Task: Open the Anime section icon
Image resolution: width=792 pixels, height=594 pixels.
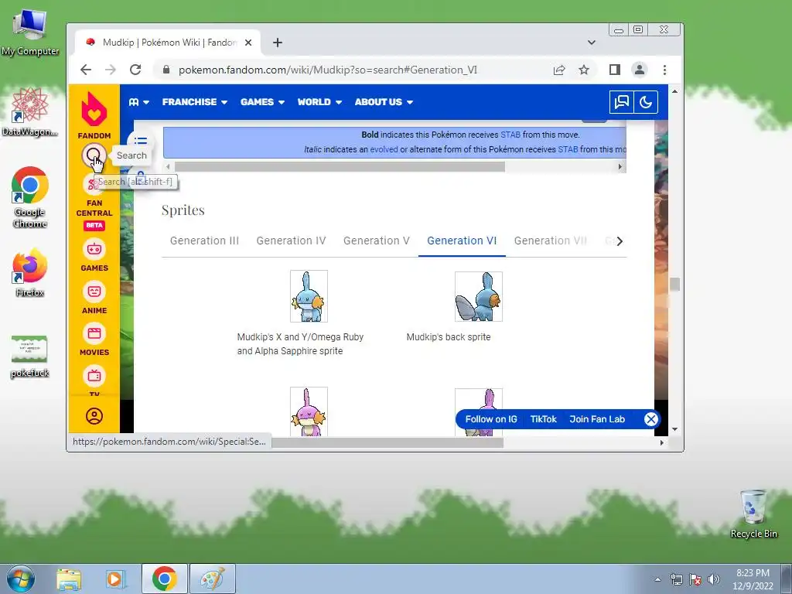Action: point(94,292)
